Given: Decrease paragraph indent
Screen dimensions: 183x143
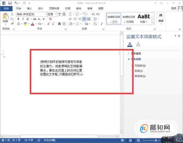Looking at the screenshot, I should (93, 14).
